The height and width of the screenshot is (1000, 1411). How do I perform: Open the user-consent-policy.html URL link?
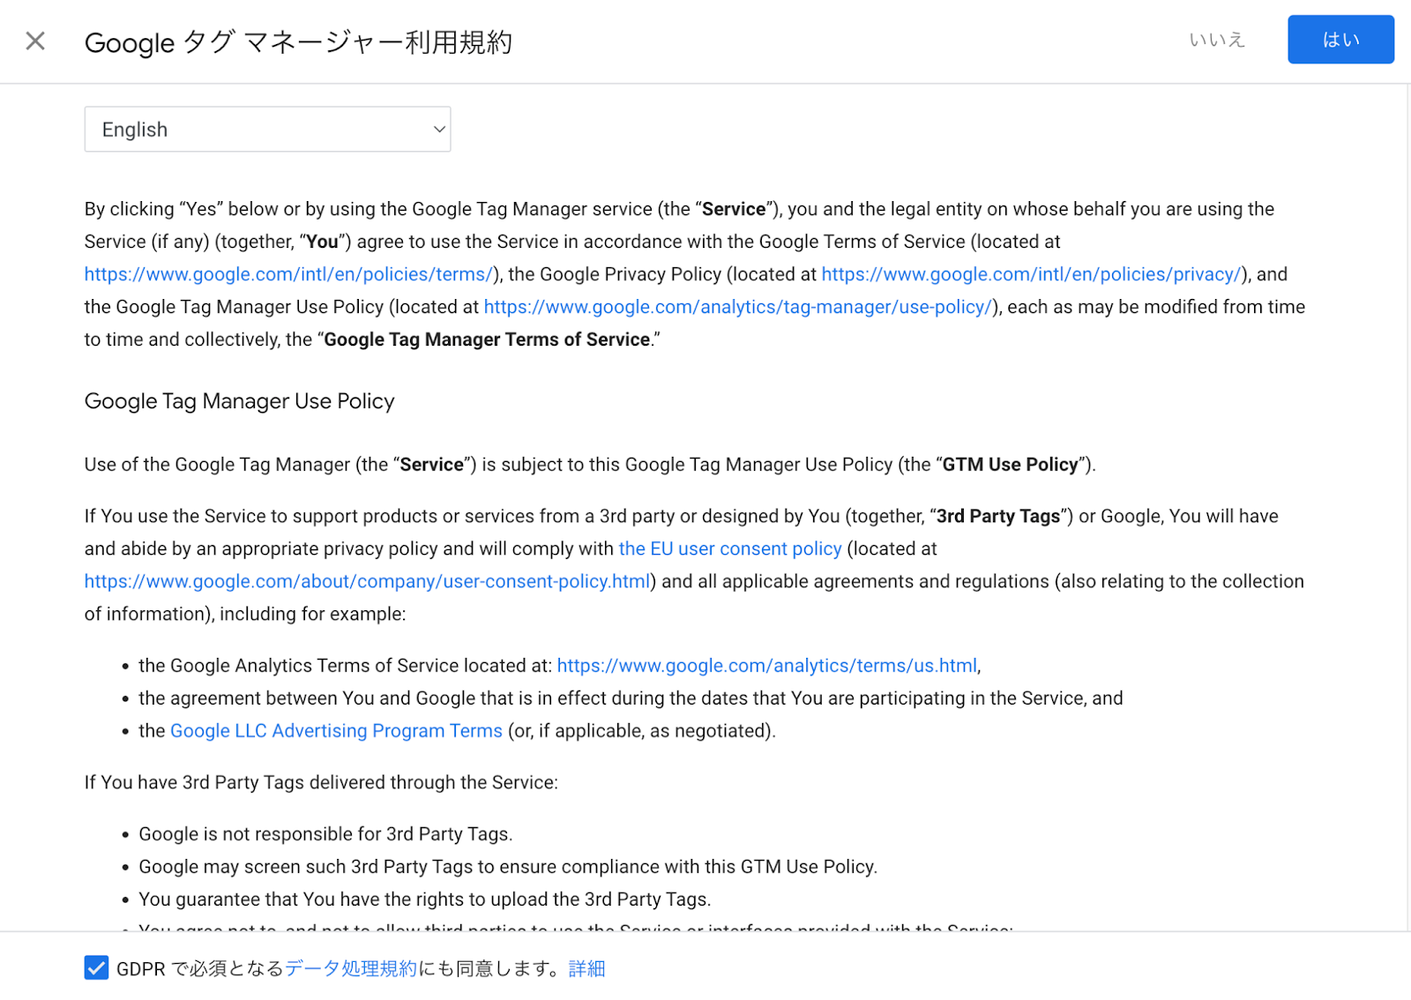pos(367,581)
